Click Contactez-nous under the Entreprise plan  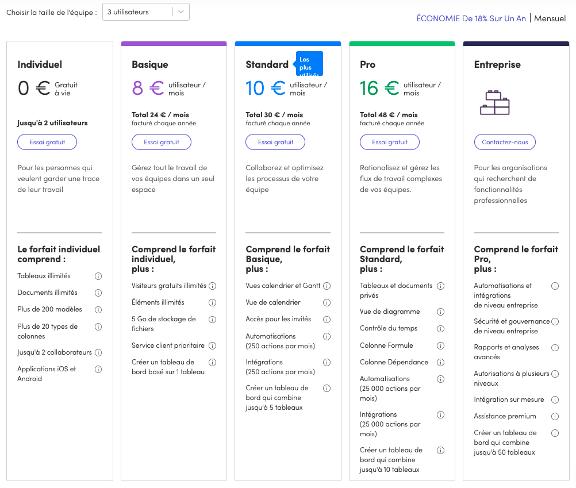tap(505, 142)
